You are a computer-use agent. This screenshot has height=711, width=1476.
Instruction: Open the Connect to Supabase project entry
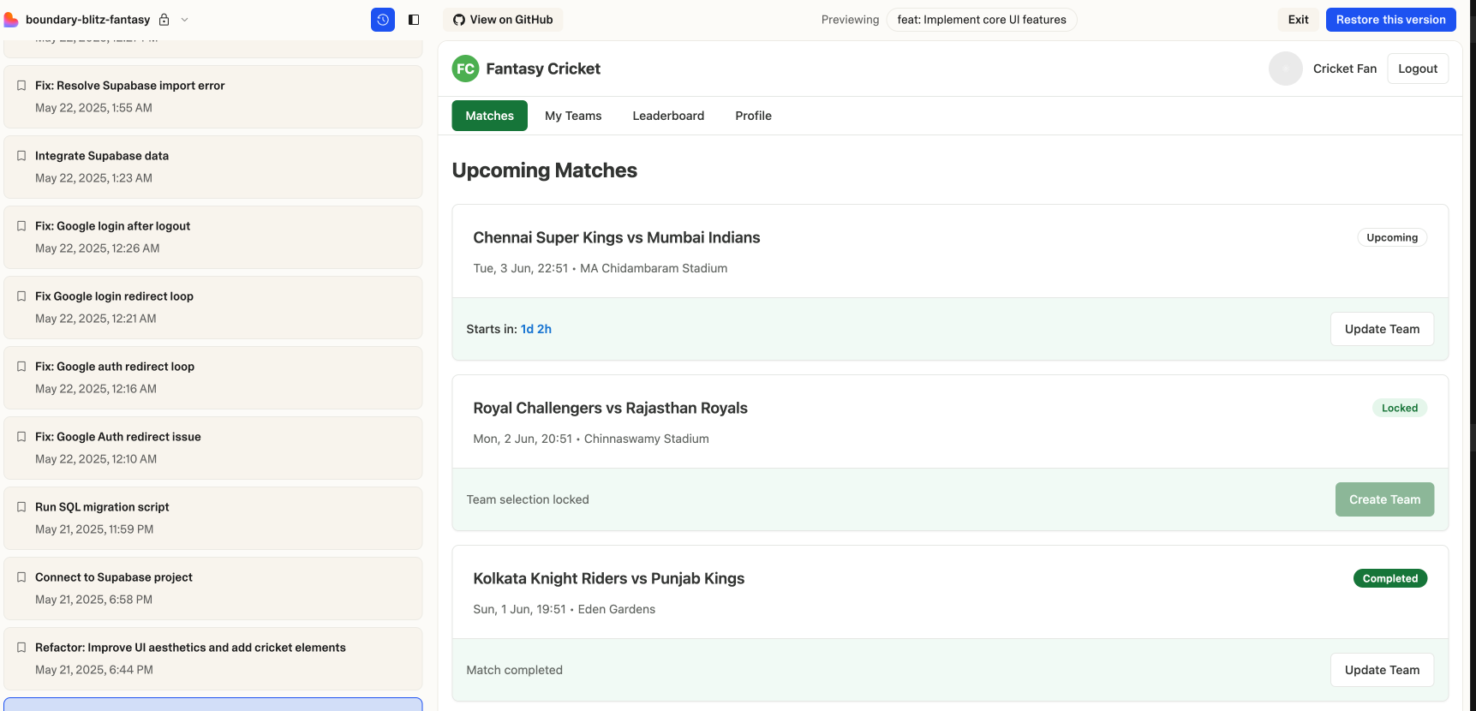click(213, 589)
